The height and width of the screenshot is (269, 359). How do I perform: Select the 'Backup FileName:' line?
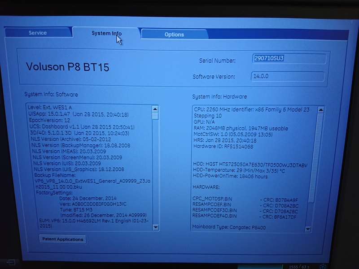(x=55, y=175)
